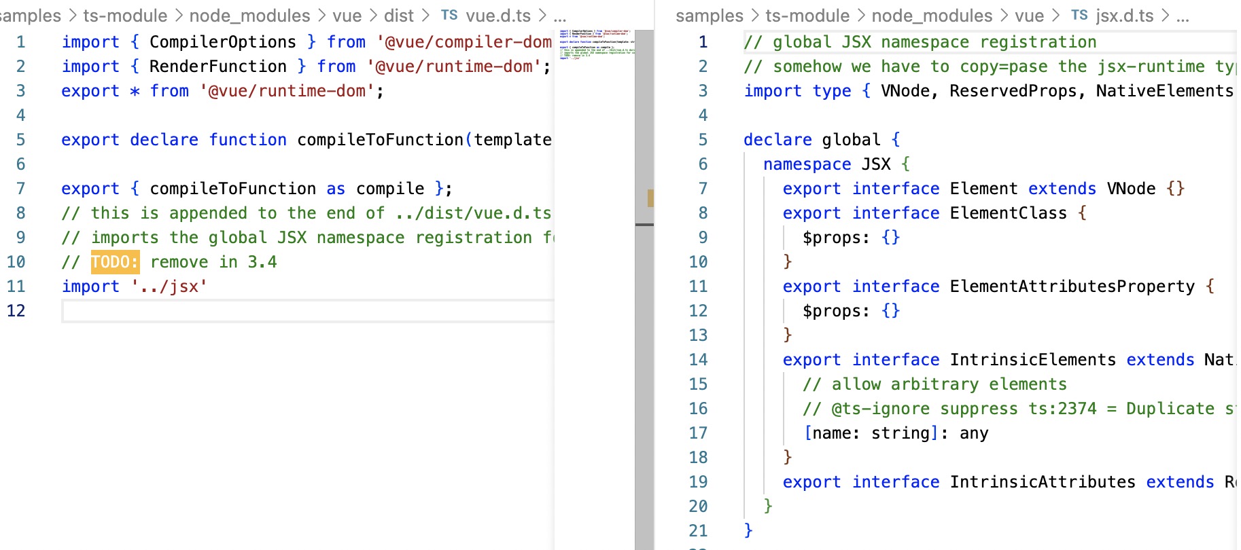This screenshot has width=1241, height=550.
Task: Select vue breadcrumb in left editor
Action: tap(347, 15)
